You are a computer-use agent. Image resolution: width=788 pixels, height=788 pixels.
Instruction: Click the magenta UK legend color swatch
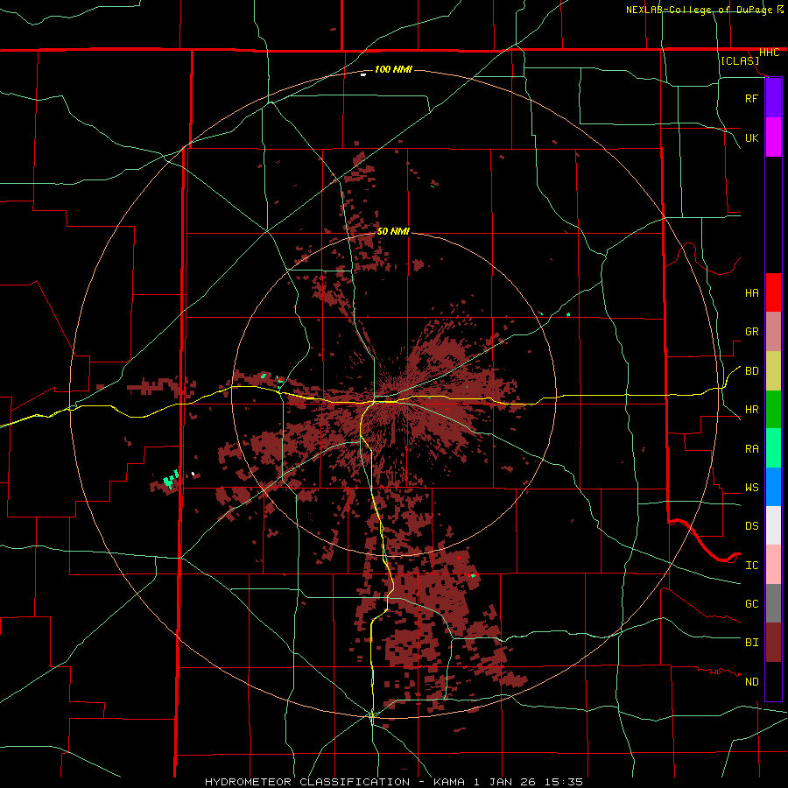[773, 137]
